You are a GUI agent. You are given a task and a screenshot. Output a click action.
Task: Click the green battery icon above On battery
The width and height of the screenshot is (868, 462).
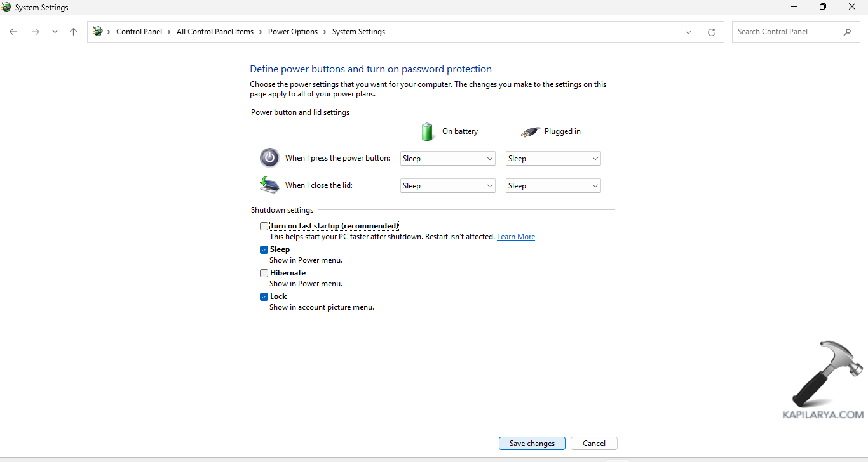[427, 131]
